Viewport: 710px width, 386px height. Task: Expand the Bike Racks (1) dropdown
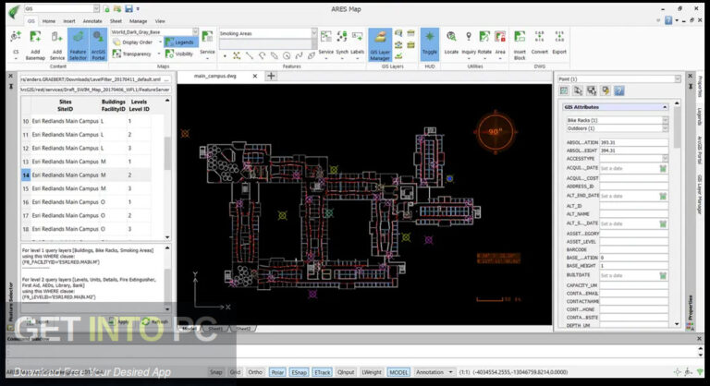665,120
